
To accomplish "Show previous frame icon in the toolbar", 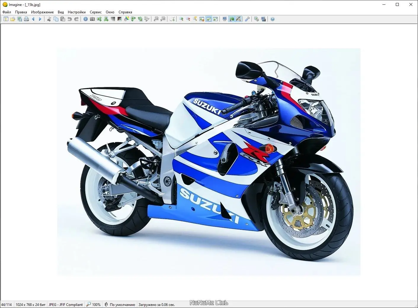I will (x=156, y=19).
